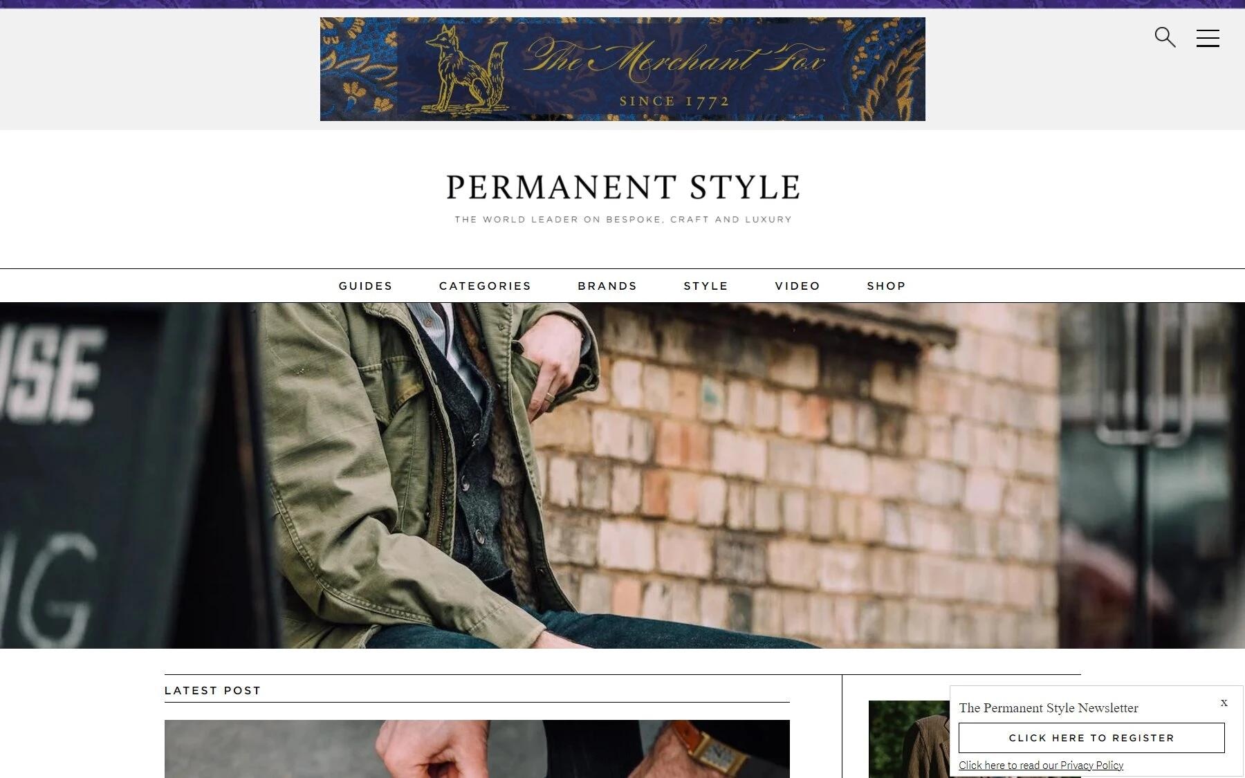
Task: Open the sidebar brown jacket thumbnail
Action: (x=909, y=739)
